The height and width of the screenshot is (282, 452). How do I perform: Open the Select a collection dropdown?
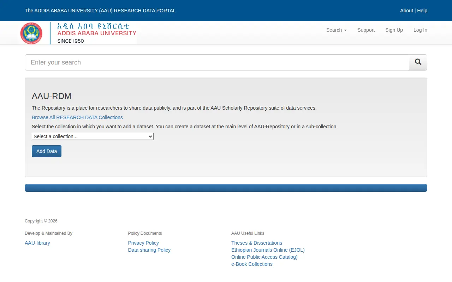point(93,136)
